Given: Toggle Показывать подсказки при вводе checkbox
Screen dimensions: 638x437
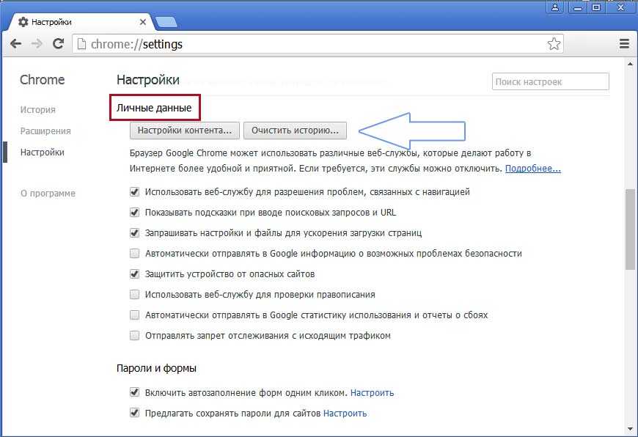Looking at the screenshot, I should 134,213.
